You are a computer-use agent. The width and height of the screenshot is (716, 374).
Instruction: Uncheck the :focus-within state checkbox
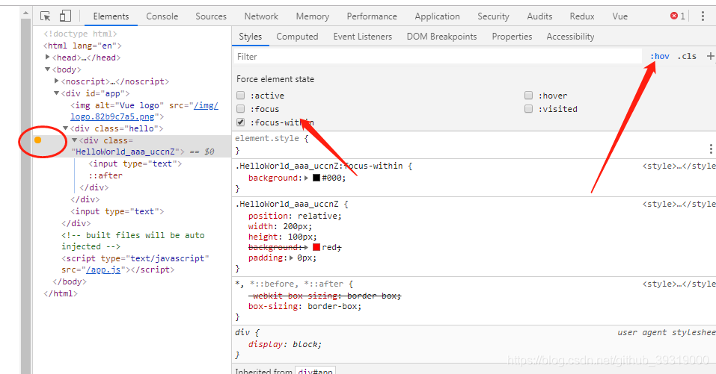(241, 122)
